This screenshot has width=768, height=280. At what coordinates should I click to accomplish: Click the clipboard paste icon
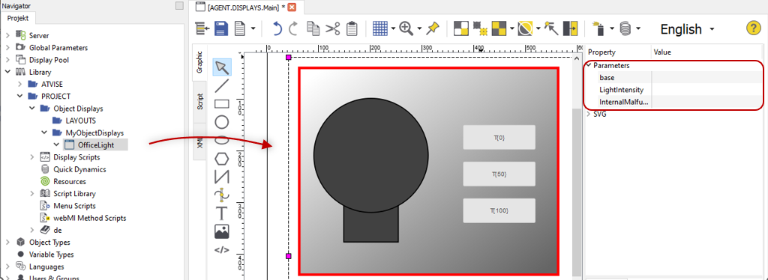352,29
